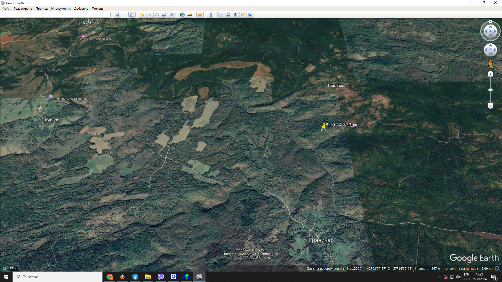Select the Add Path tool
Image resolution: width=502 pixels, height=282 pixels.
pyautogui.click(x=157, y=15)
